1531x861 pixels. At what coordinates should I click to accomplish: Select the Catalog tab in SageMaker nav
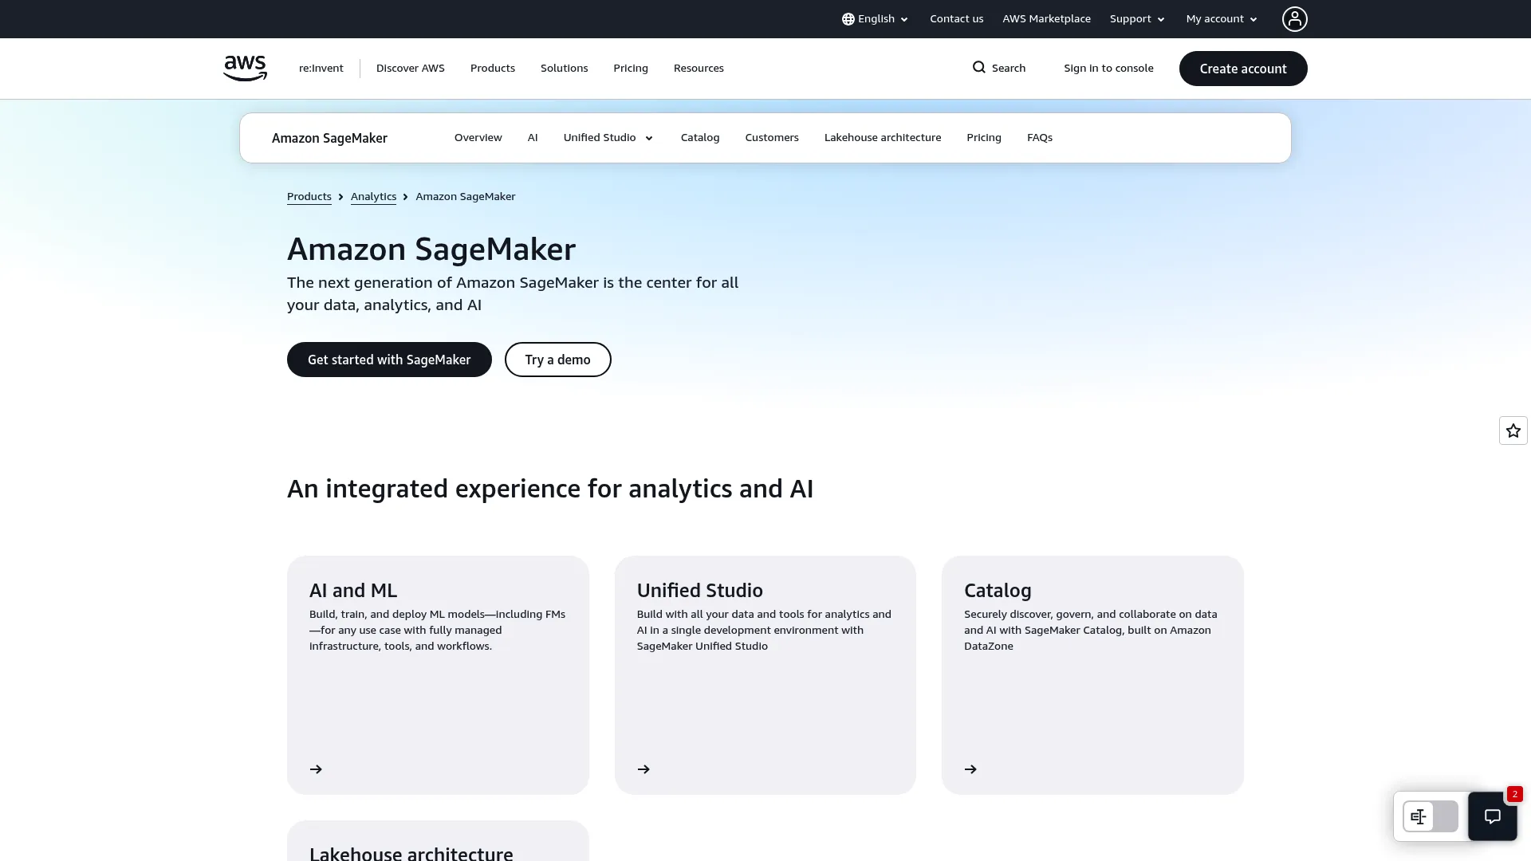[x=700, y=138]
